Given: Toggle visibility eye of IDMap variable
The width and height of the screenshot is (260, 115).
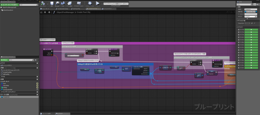Looking at the screenshot, I should point(37,88).
